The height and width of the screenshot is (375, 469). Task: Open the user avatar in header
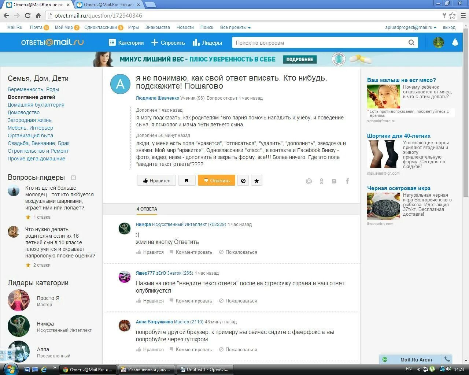click(x=438, y=42)
